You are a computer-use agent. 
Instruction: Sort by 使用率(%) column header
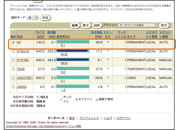tap(63, 37)
